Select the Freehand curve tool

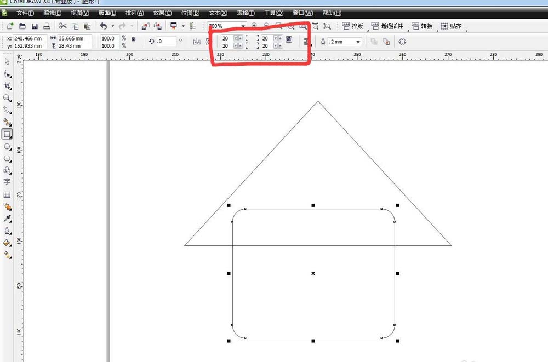7,111
